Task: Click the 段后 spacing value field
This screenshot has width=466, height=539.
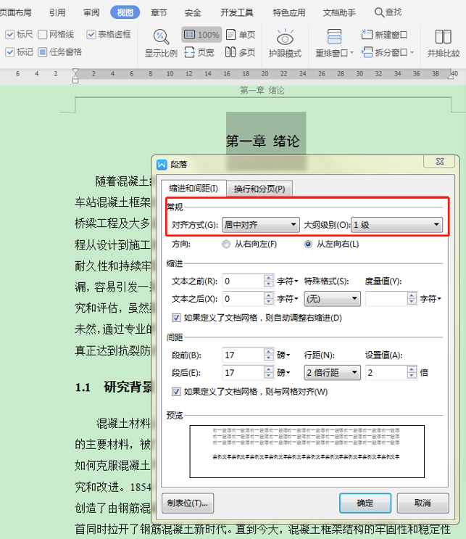Action: click(243, 373)
